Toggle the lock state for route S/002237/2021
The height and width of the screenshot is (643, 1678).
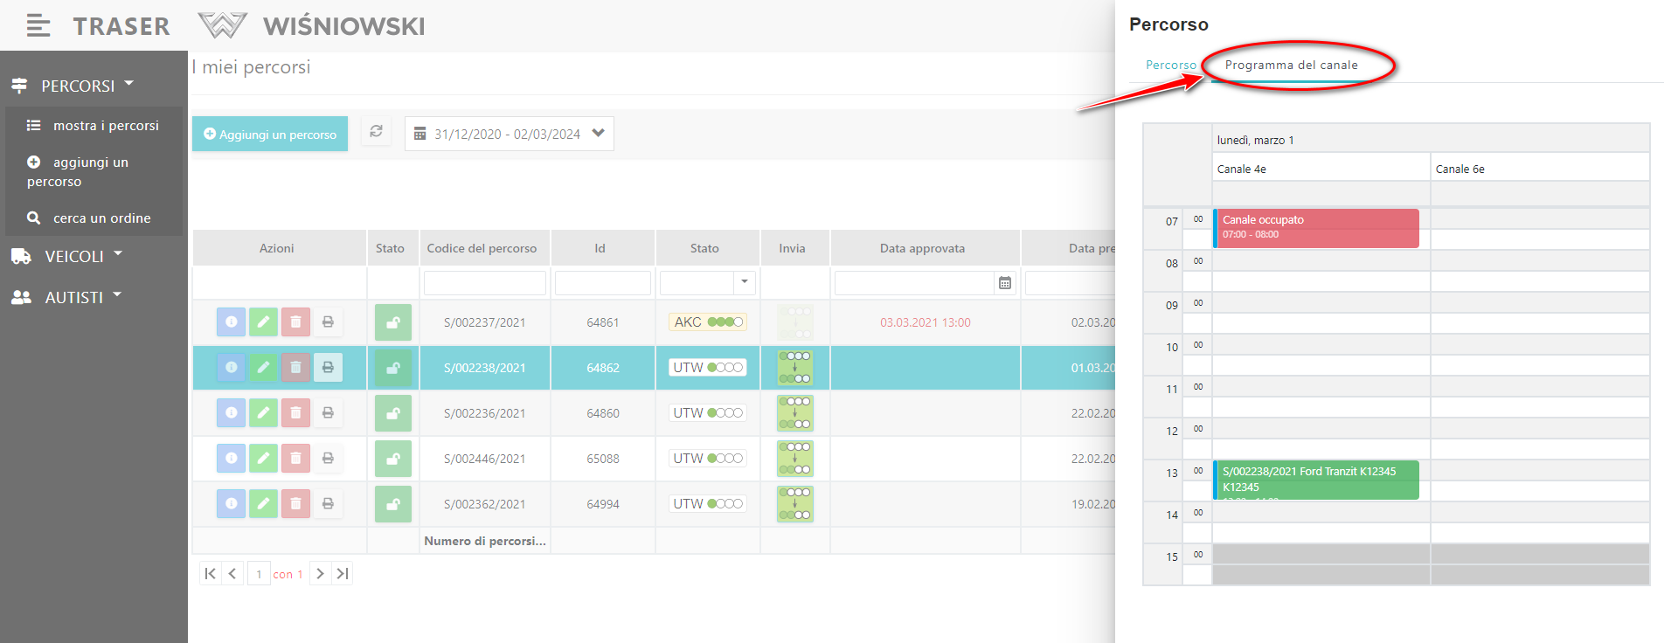393,322
